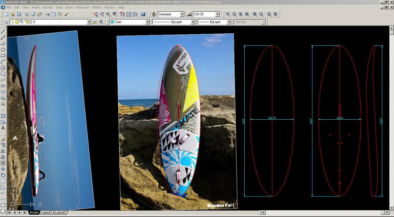Select the Array modify tool

[3, 163]
